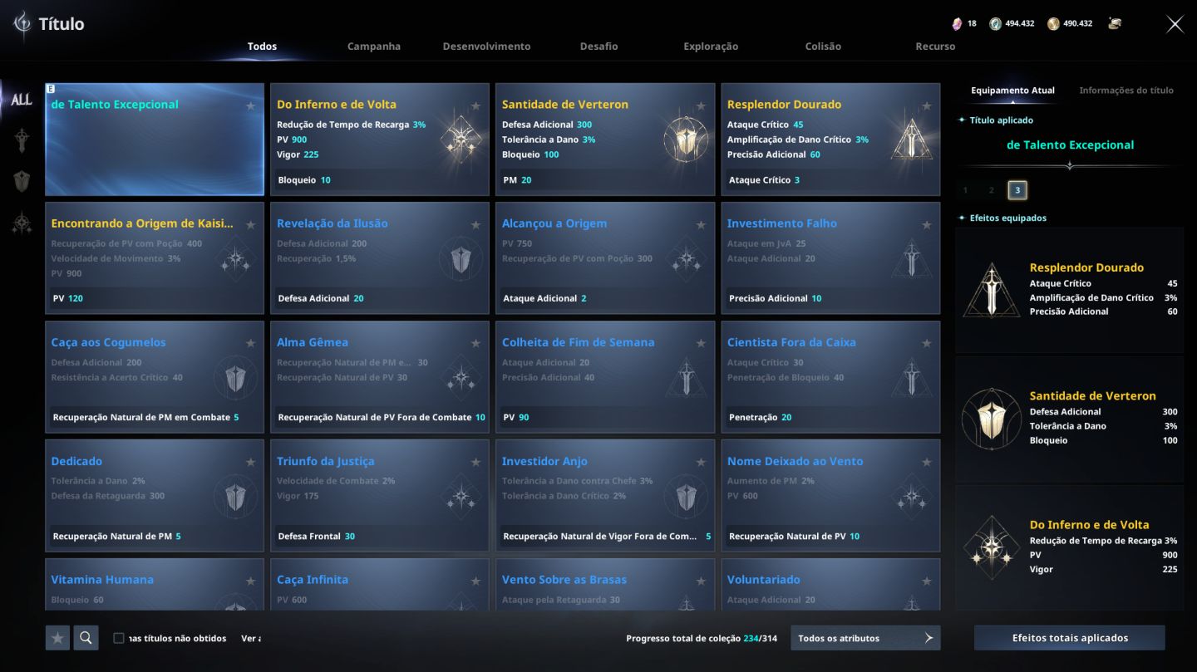The image size is (1197, 672).
Task: Select title preset slot 2
Action: (x=991, y=190)
